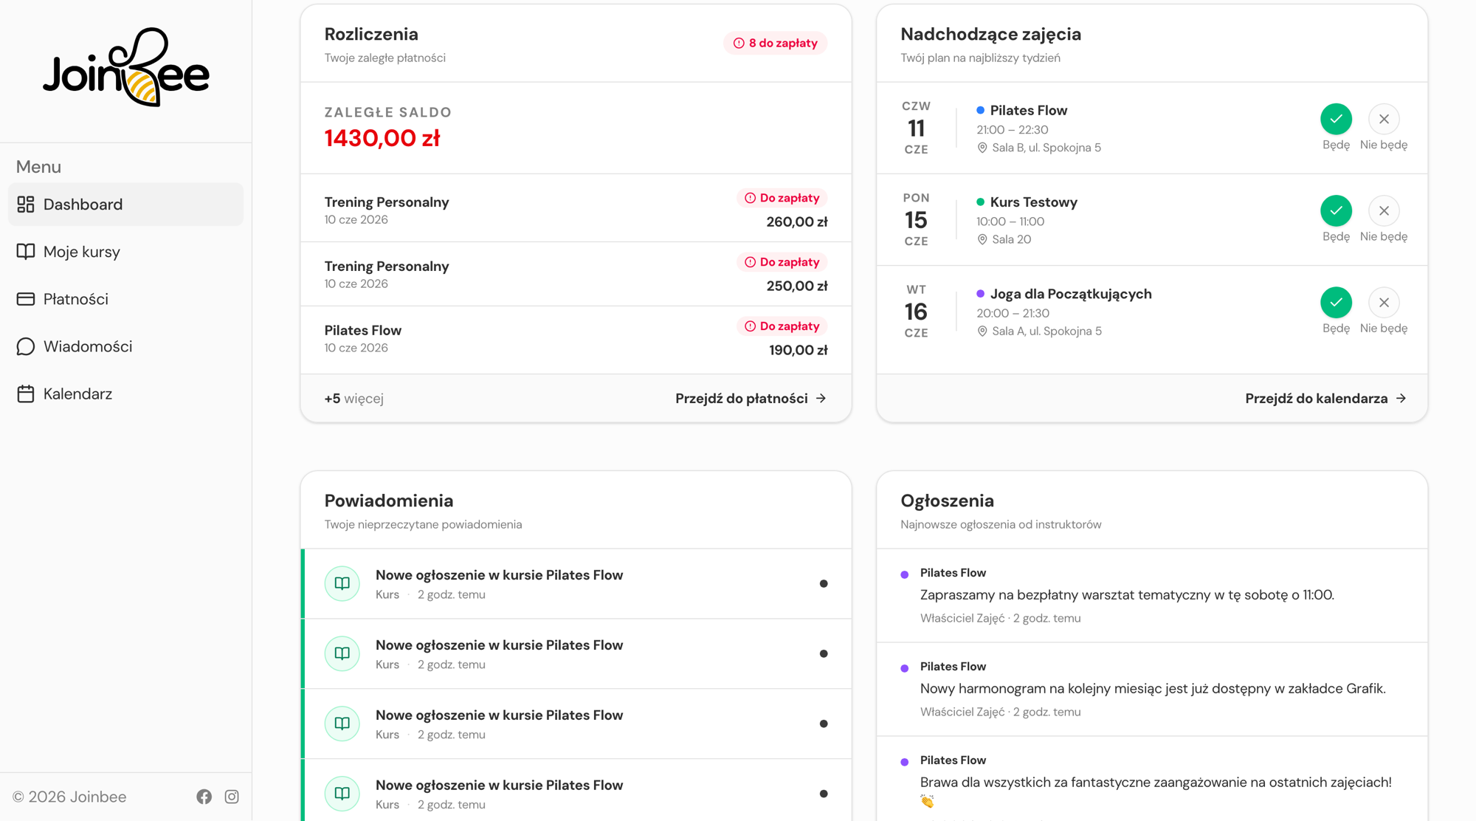1476x821 pixels.
Task: Select Nie będę for Kurs Testowy
Action: [1384, 210]
